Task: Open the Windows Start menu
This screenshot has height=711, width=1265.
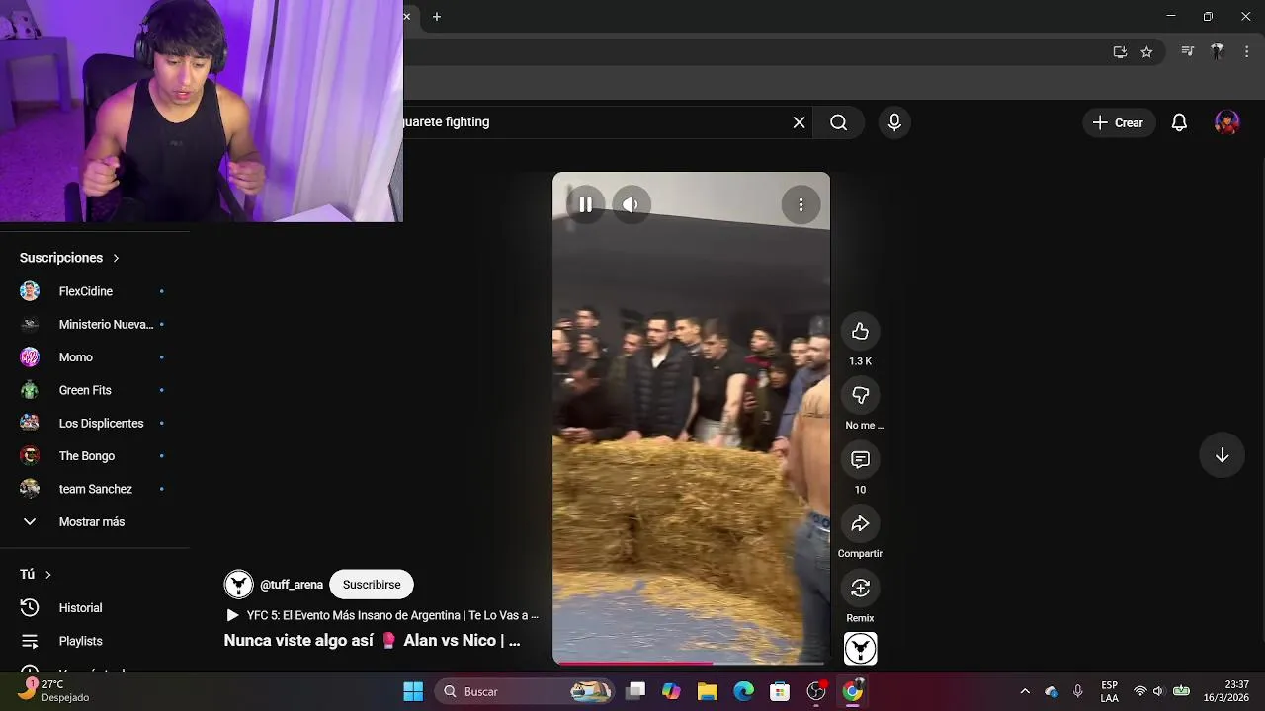Action: 413,691
